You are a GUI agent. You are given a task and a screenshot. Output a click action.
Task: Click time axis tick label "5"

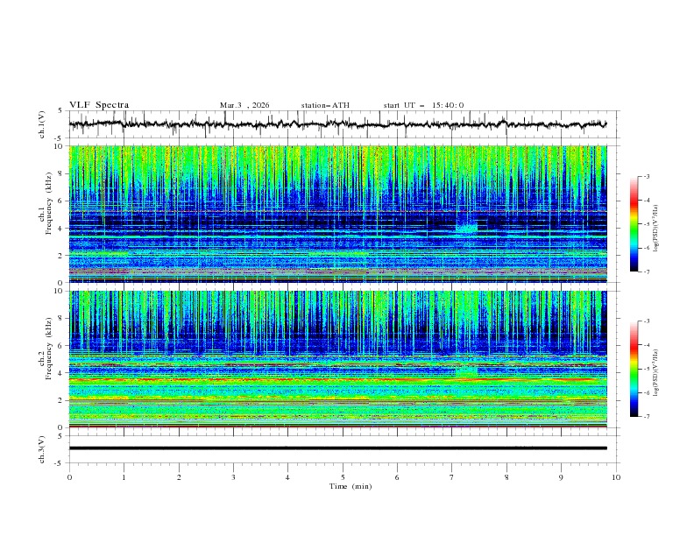pos(343,477)
